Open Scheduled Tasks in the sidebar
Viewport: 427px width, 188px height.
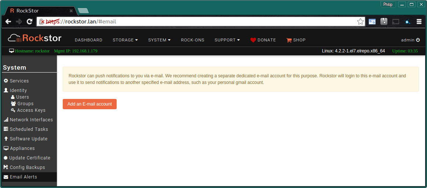coord(28,129)
